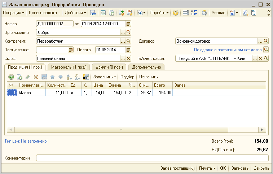Sort descending with the second Я-А icon

point(77,77)
